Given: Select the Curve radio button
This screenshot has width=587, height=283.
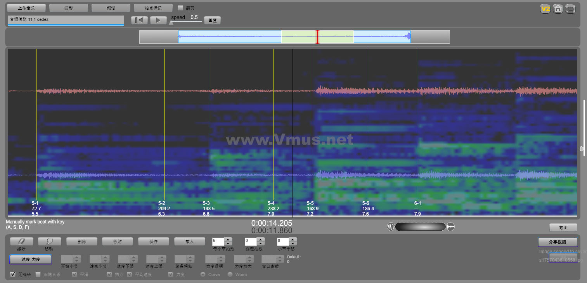Looking at the screenshot, I should click(203, 274).
